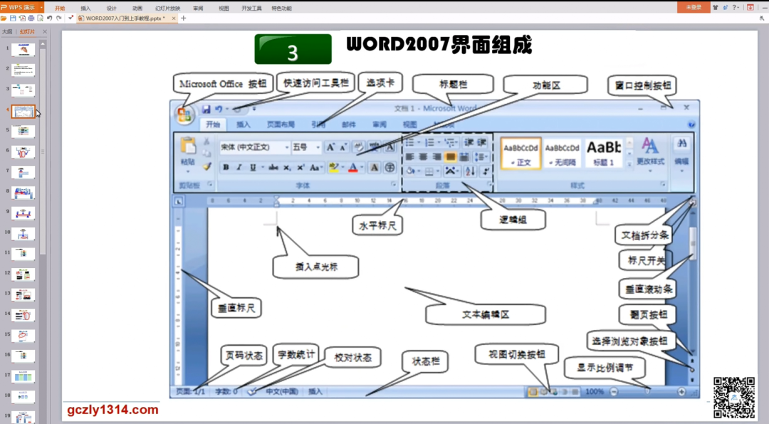Click the zoom slider in Word status bar
Viewport: 769px width, 424px height.
647,391
